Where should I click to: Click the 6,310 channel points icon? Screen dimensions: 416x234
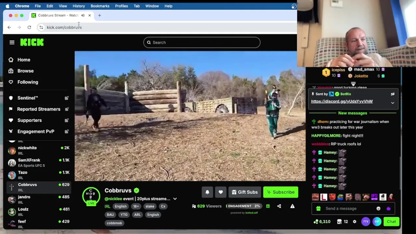pyautogui.click(x=316, y=222)
